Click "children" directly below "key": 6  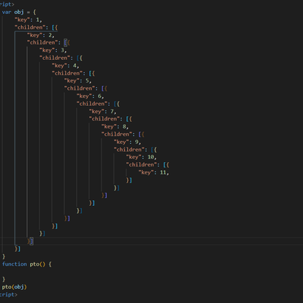click(x=92, y=104)
